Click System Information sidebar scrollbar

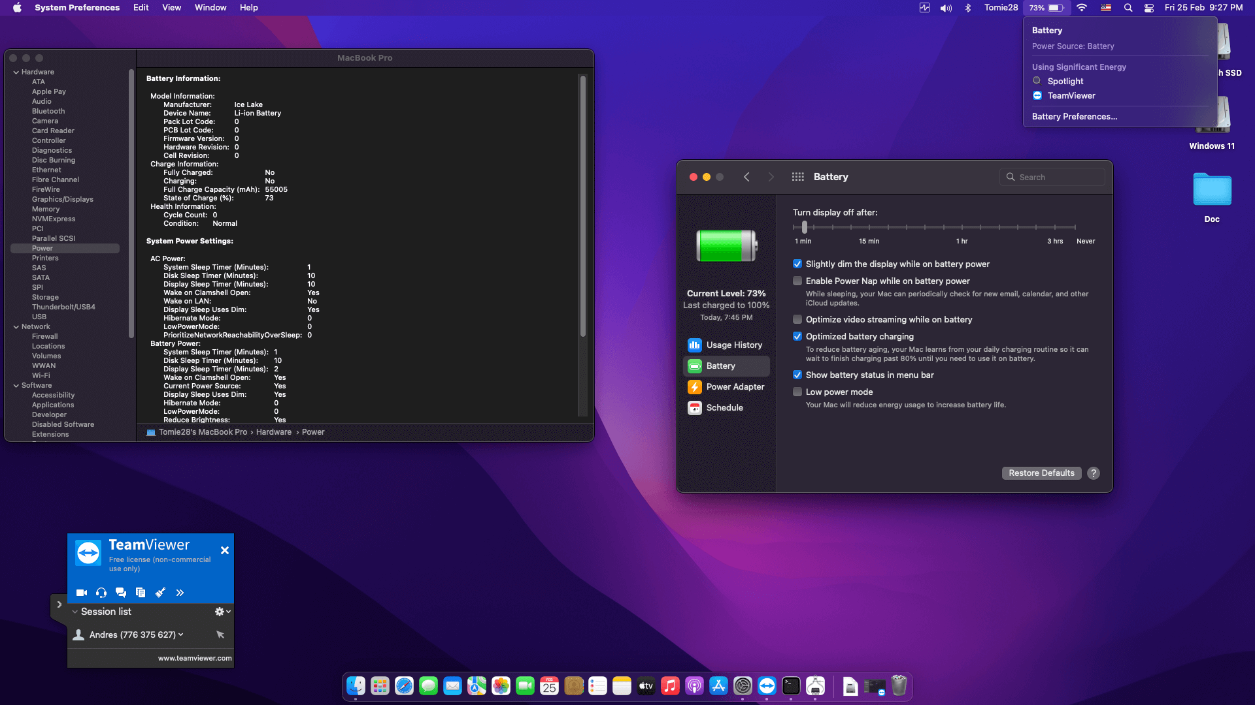pos(131,202)
